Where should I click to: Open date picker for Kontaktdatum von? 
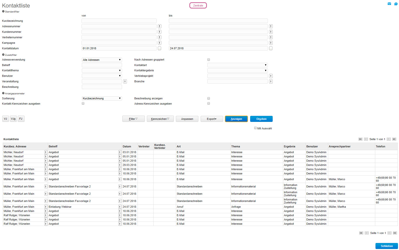click(160, 48)
